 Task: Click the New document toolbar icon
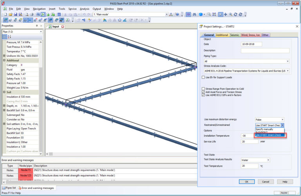pos(5,15)
